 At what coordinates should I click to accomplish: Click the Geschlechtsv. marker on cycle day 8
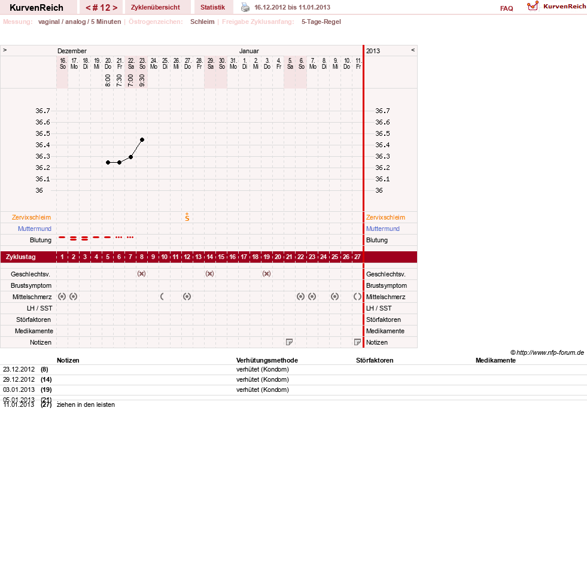pos(141,273)
